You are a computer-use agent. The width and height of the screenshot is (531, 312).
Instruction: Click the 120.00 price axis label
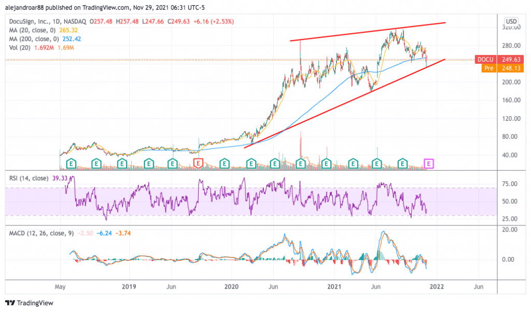tap(511, 119)
